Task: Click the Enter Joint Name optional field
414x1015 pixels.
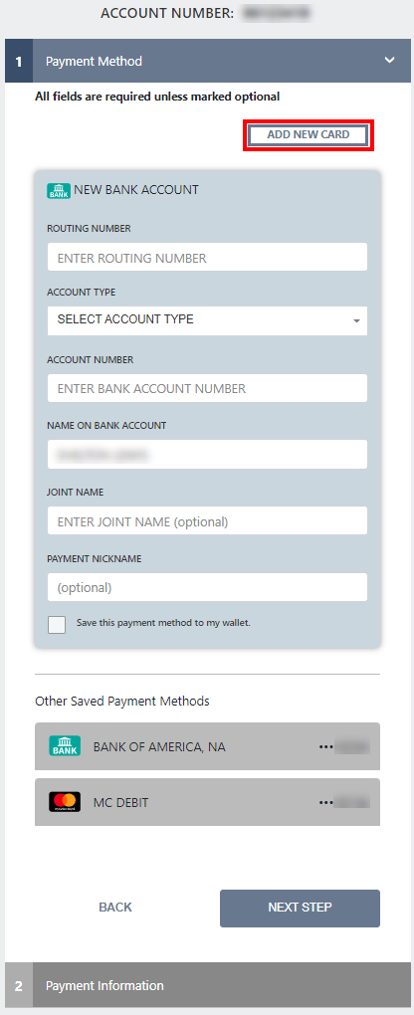Action: 207,520
